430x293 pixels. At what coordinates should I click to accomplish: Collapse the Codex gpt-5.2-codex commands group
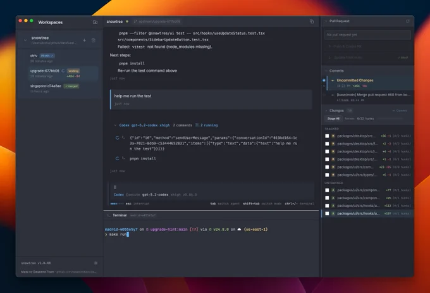(x=115, y=125)
